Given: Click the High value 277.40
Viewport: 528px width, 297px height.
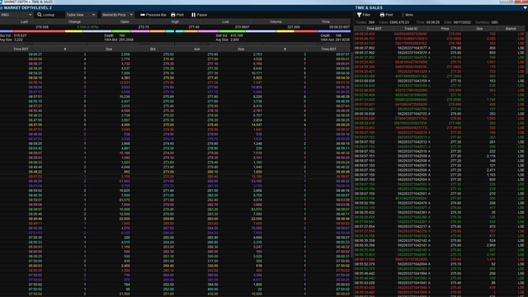Looking at the screenshot, I should click(x=194, y=27).
